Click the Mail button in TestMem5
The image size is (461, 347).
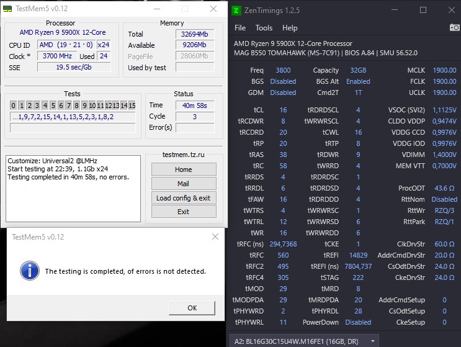(x=184, y=184)
